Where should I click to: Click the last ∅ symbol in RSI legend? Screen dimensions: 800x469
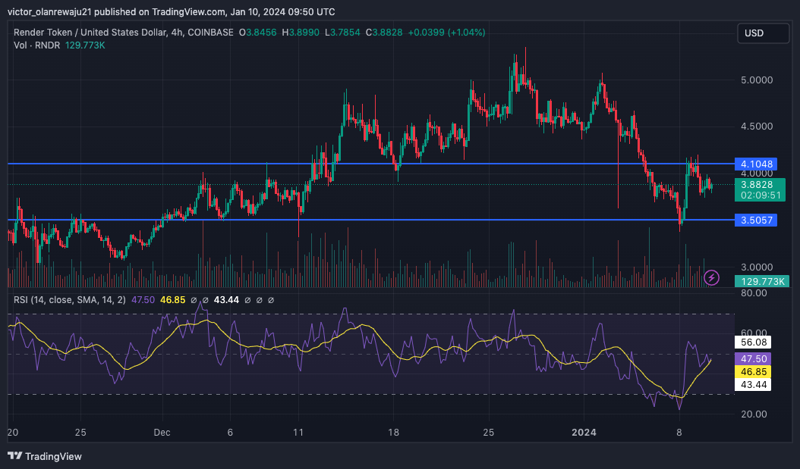click(271, 300)
